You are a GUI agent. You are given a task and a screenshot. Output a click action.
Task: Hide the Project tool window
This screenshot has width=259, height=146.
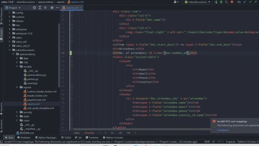[x=57, y=8]
